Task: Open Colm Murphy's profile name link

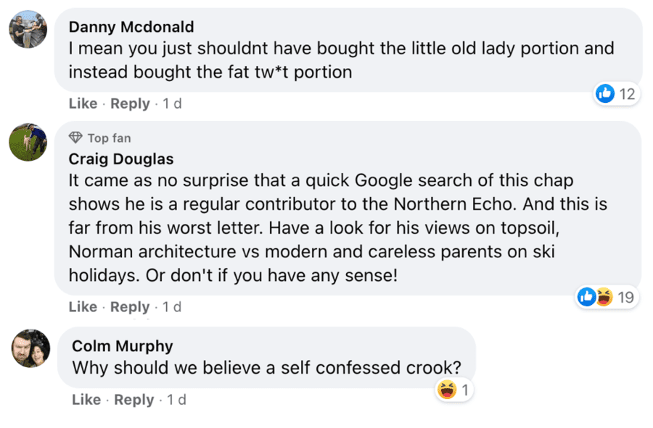Action: pos(123,345)
